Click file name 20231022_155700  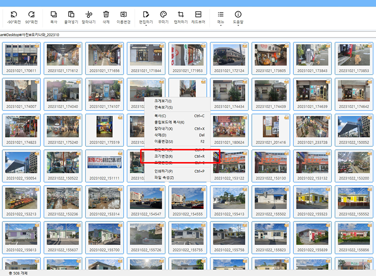(x=104, y=250)
